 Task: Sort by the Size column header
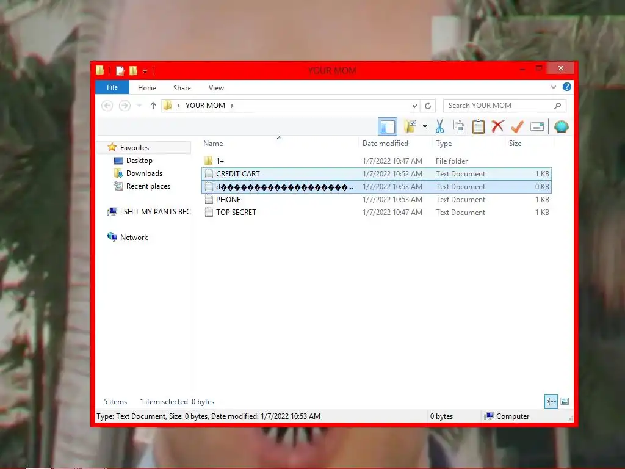click(515, 144)
